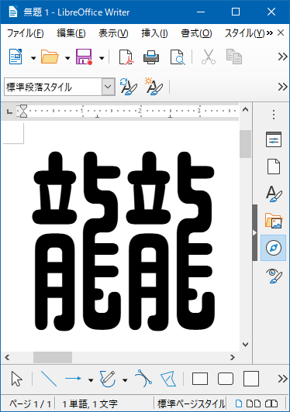
Task: Select the Insert Line tool
Action: tap(49, 379)
